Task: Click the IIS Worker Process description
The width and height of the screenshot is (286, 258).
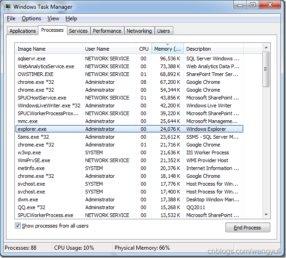Action: pyautogui.click(x=207, y=152)
